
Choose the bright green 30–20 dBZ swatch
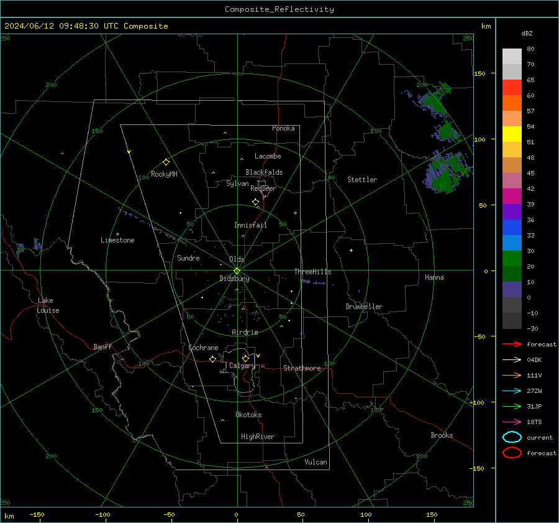coord(512,259)
